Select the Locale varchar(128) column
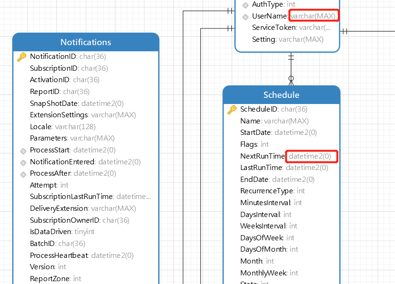The image size is (395, 284). (x=63, y=127)
